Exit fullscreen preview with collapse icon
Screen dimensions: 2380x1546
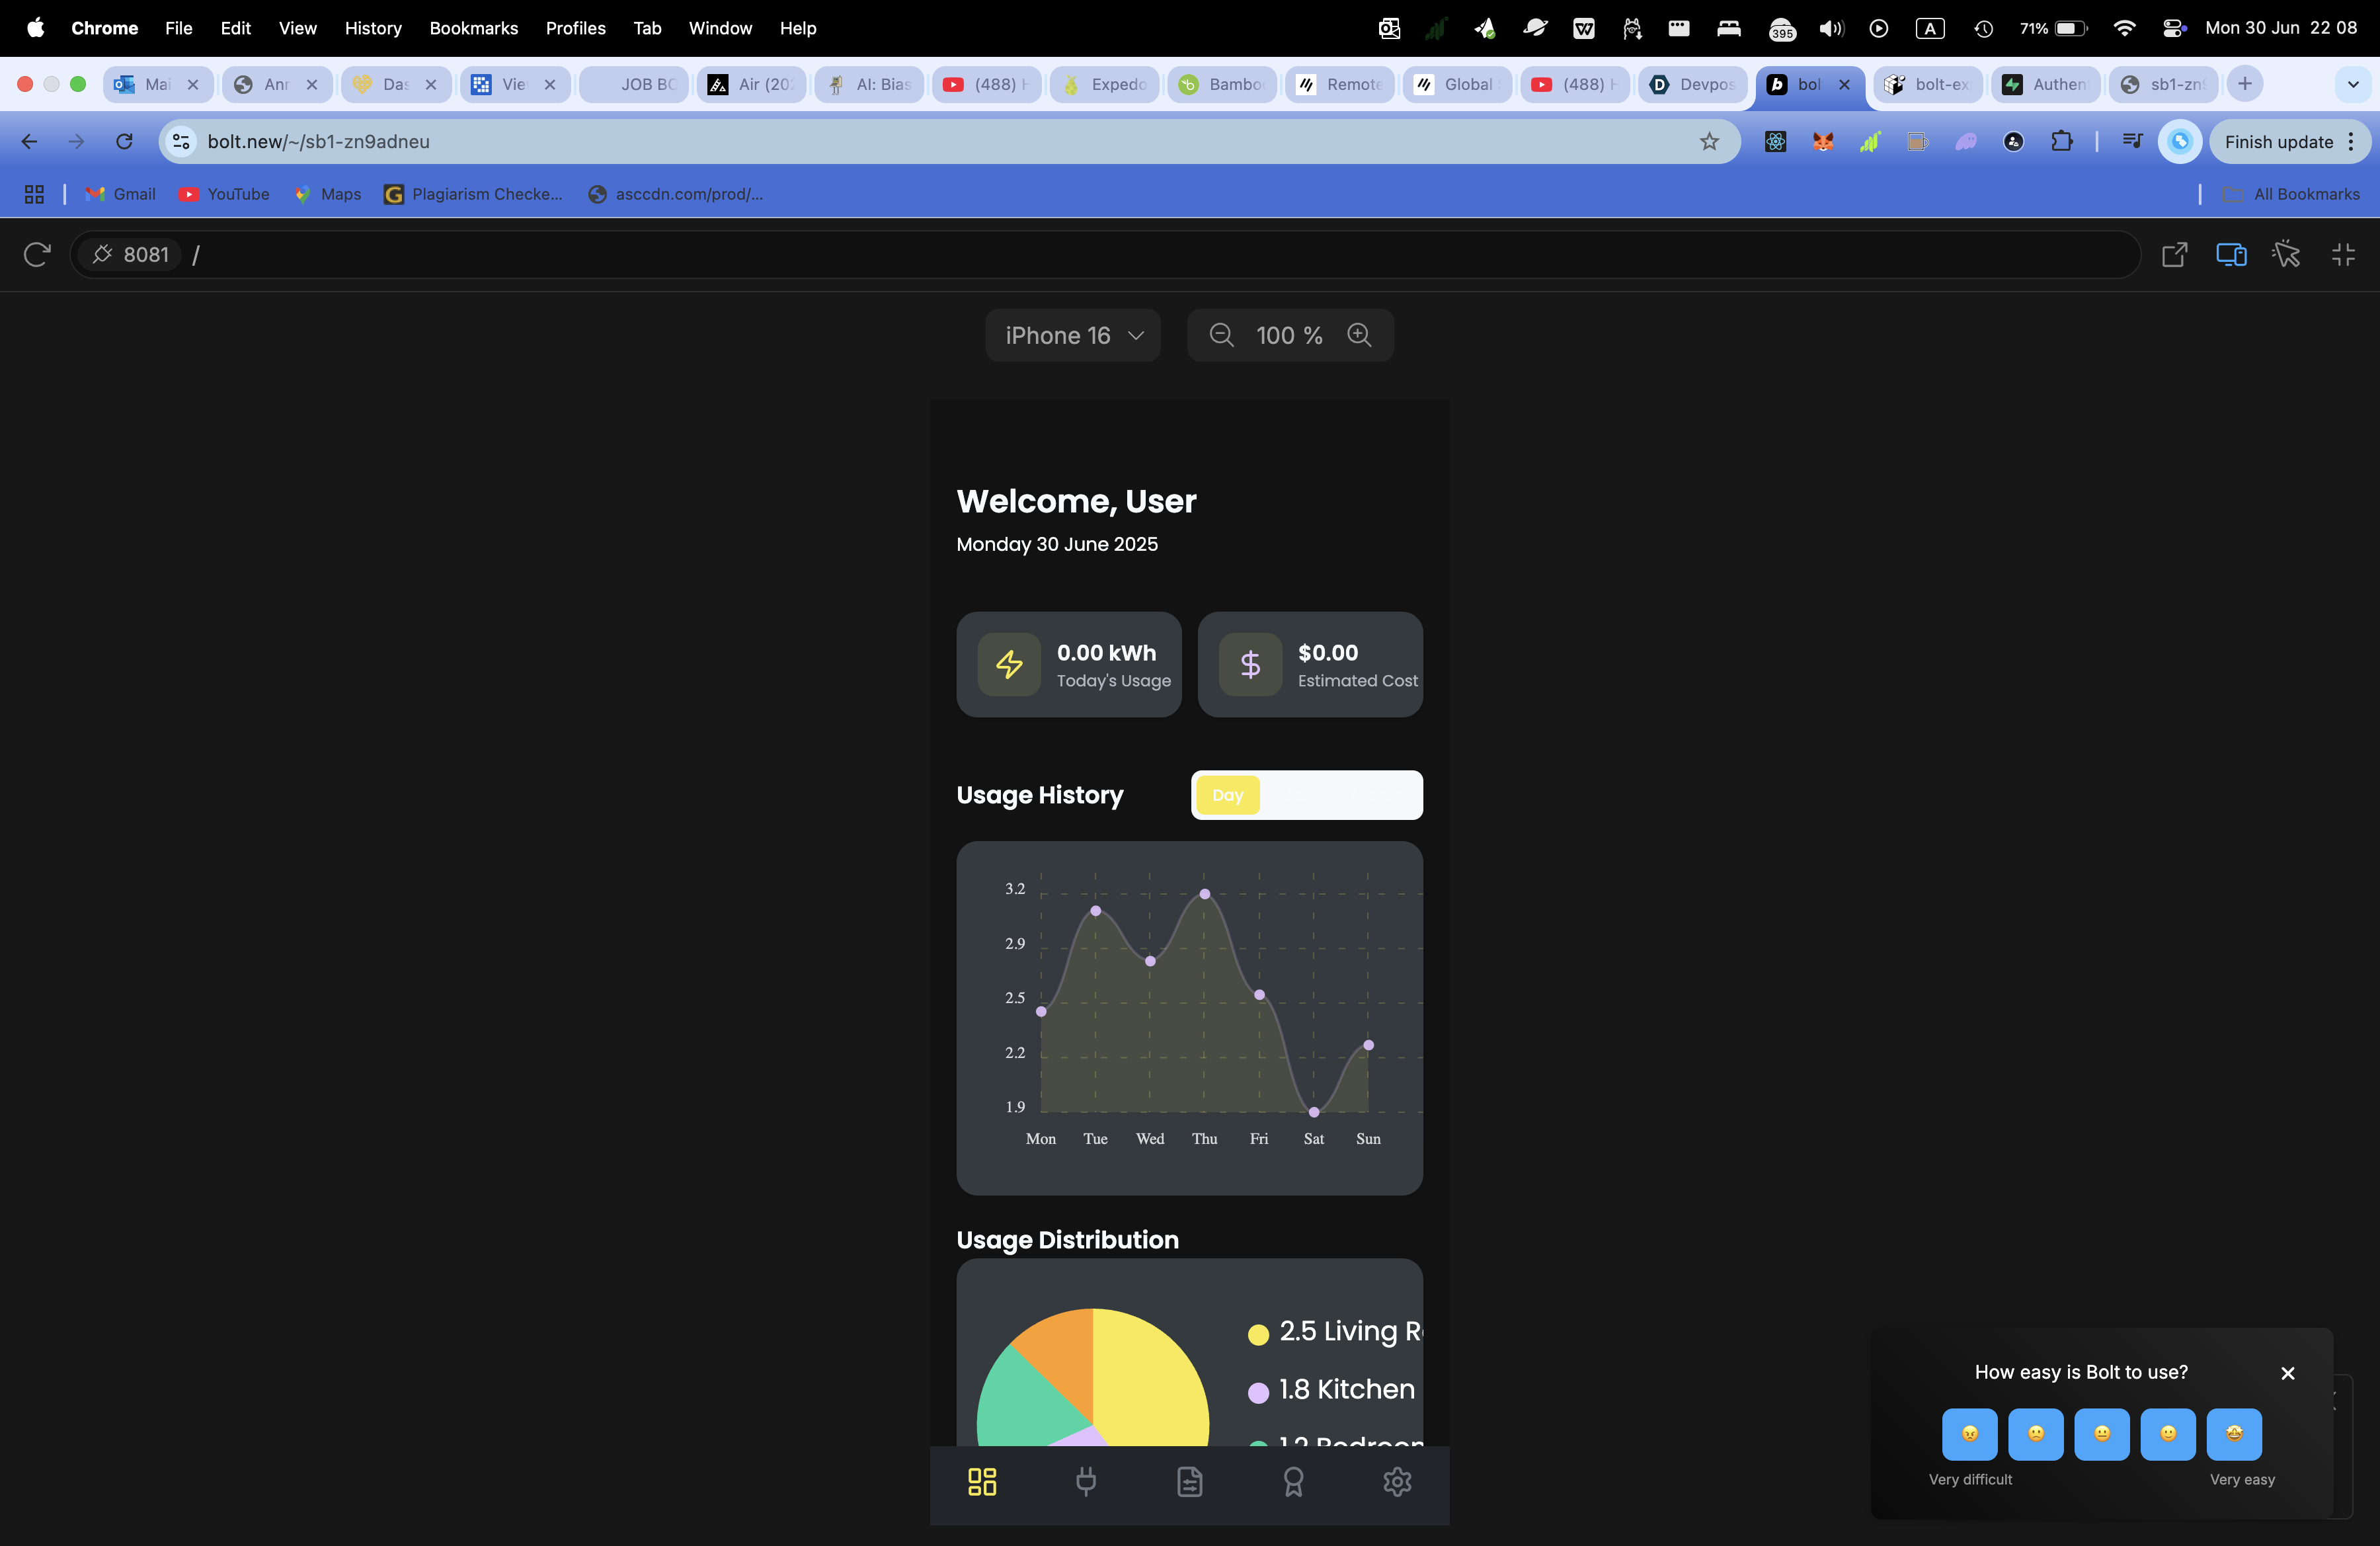pos(2343,255)
